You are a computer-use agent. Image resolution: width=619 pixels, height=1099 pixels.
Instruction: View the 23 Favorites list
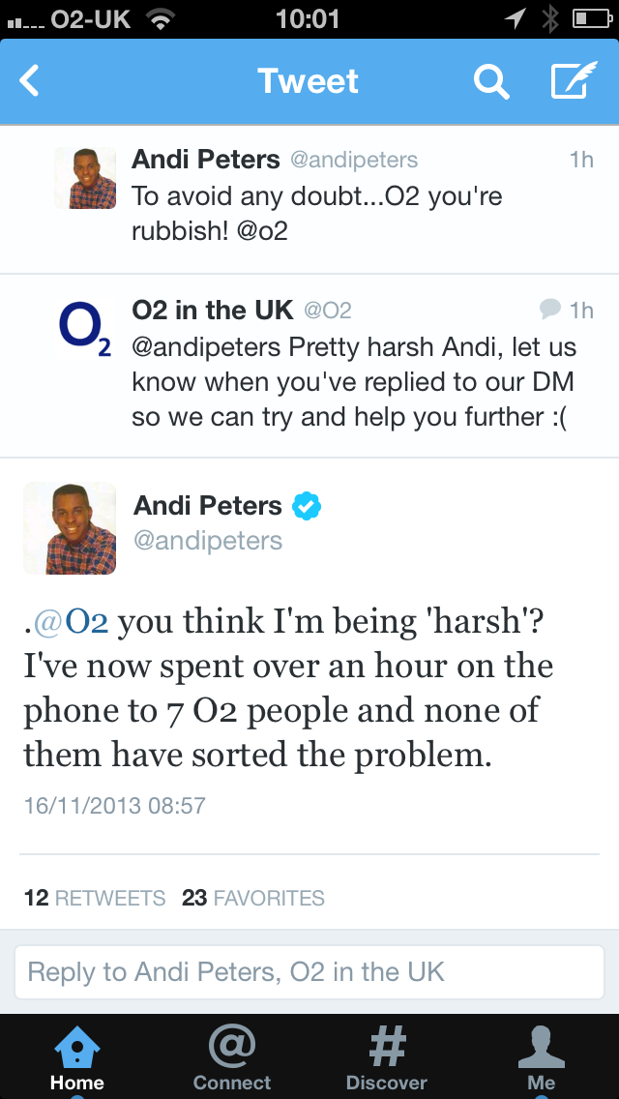click(x=253, y=898)
